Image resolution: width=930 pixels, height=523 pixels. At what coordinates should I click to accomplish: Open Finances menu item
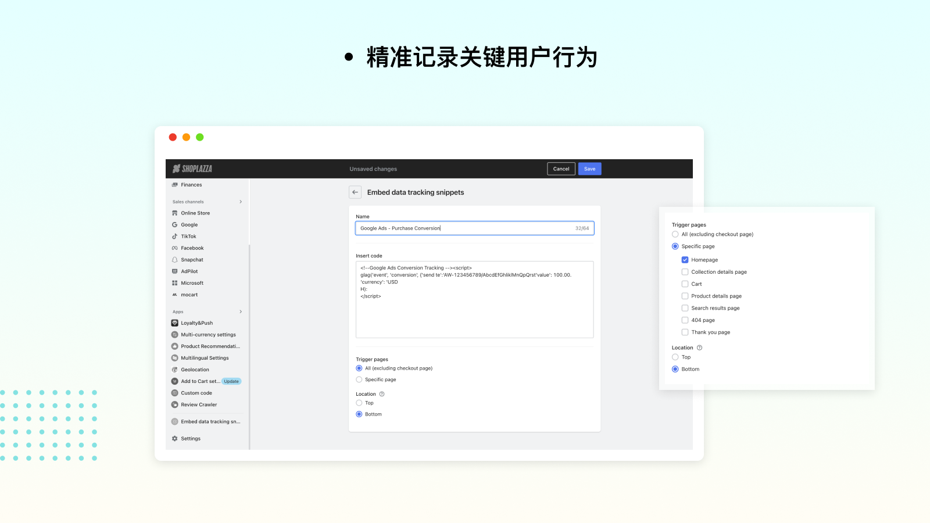point(191,185)
